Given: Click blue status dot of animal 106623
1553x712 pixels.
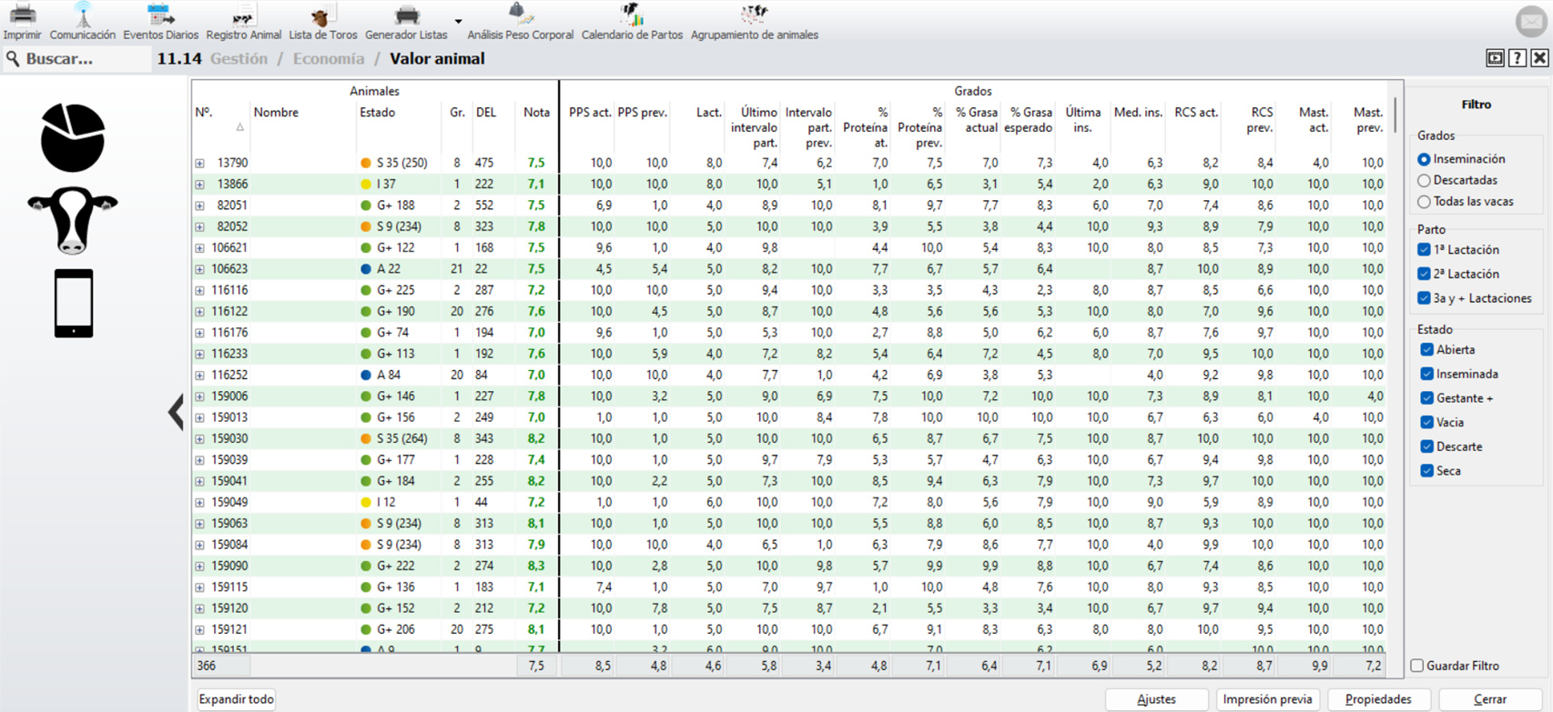Looking at the screenshot, I should [x=366, y=269].
